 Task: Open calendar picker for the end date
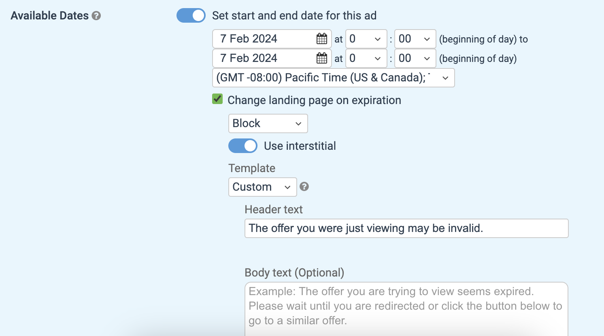tap(322, 58)
